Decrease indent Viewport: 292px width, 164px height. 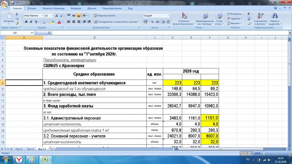[x=84, y=22]
